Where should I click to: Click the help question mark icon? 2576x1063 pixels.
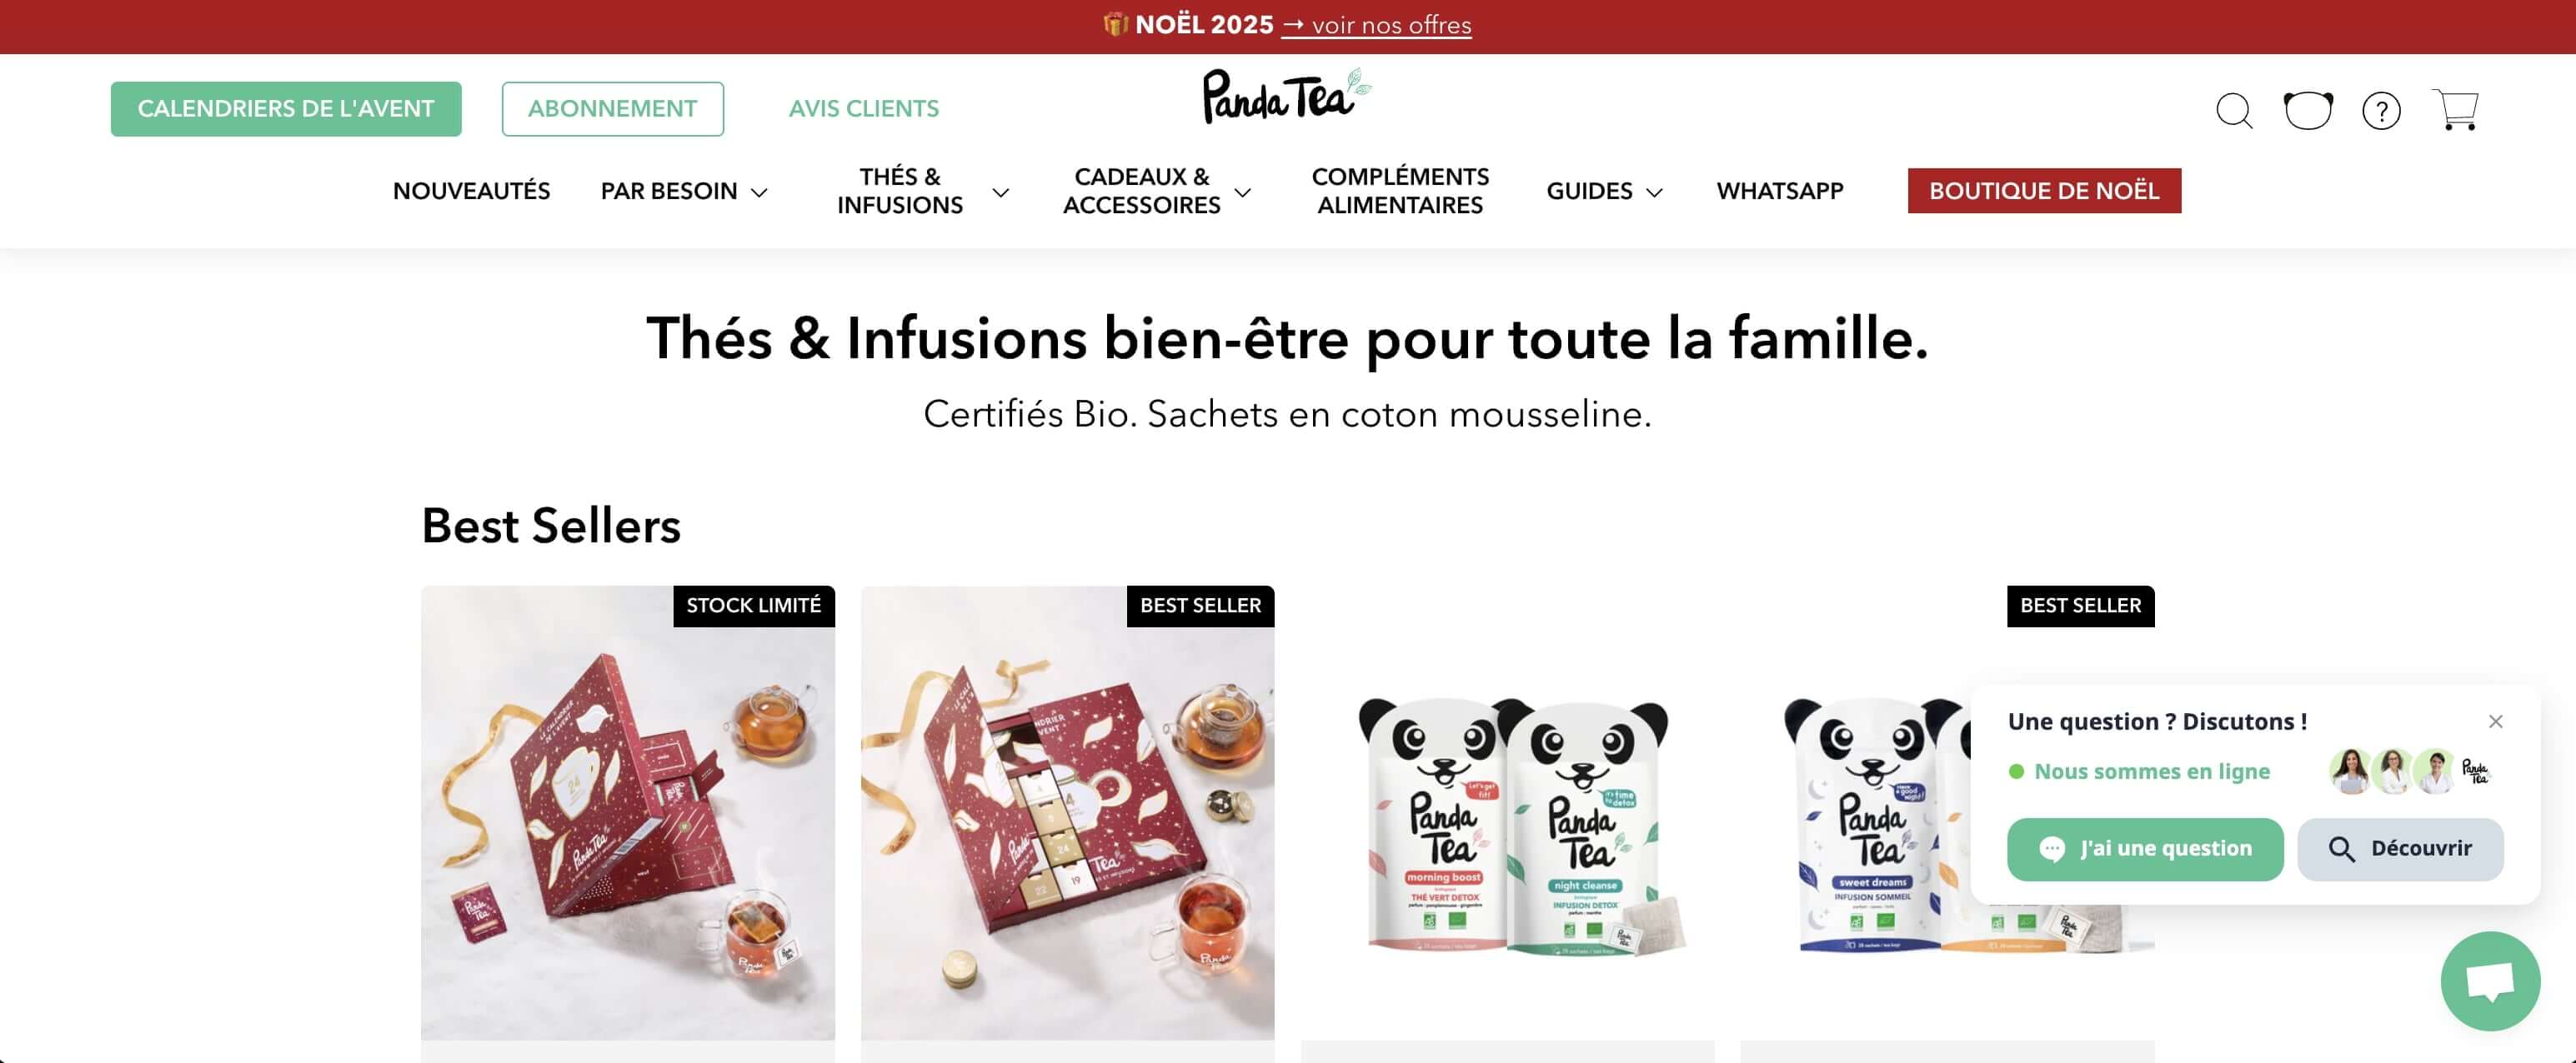click(x=2381, y=111)
